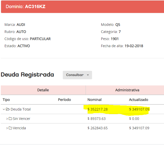164x145 pixels.
Task: Click the value $ 262843.65
Action: (97, 128)
